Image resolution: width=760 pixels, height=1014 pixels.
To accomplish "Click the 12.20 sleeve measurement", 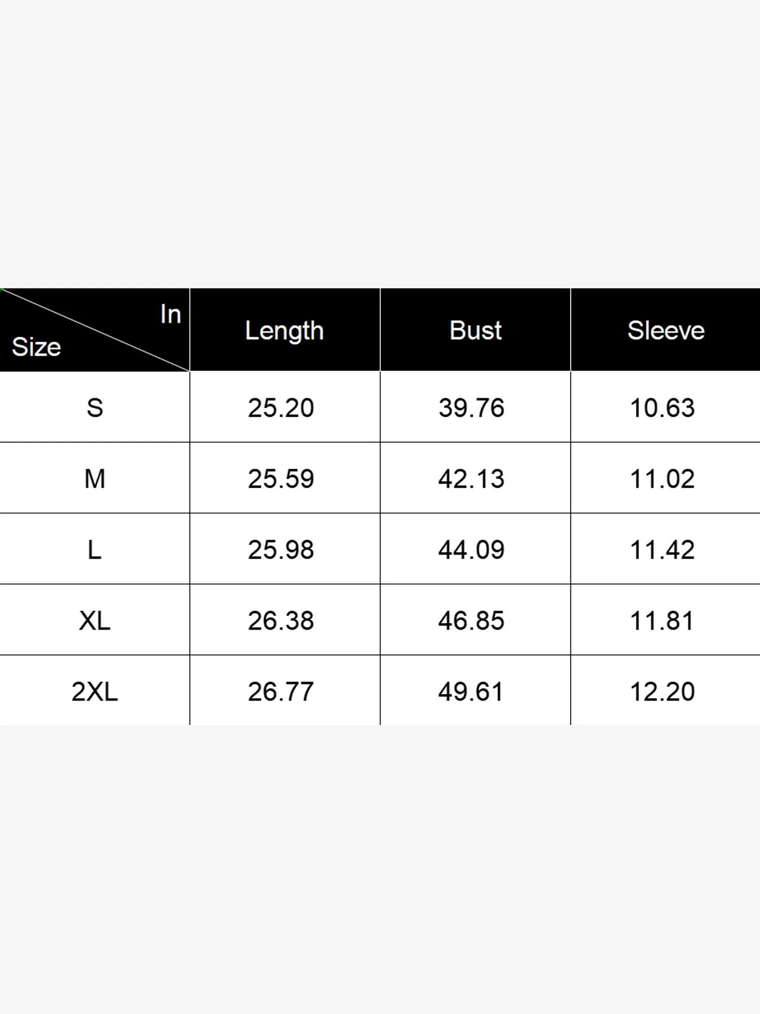I will point(662,692).
